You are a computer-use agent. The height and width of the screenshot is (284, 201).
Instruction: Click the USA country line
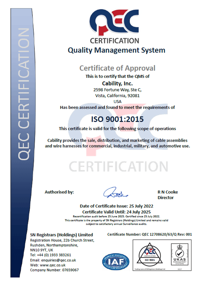[118, 102]
